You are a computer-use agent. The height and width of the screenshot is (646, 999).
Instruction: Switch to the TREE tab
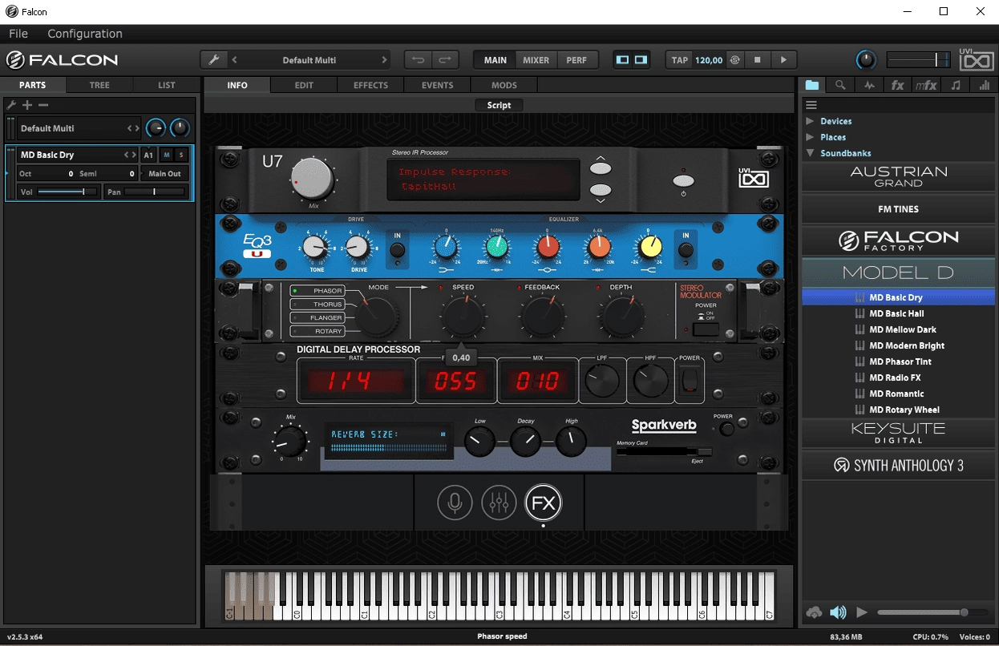click(x=99, y=85)
